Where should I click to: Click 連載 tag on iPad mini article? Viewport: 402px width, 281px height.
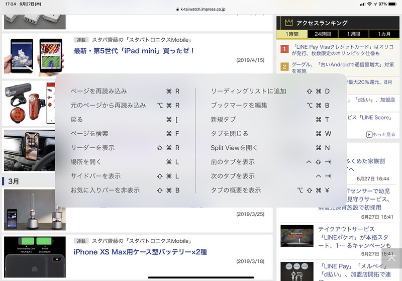point(81,40)
